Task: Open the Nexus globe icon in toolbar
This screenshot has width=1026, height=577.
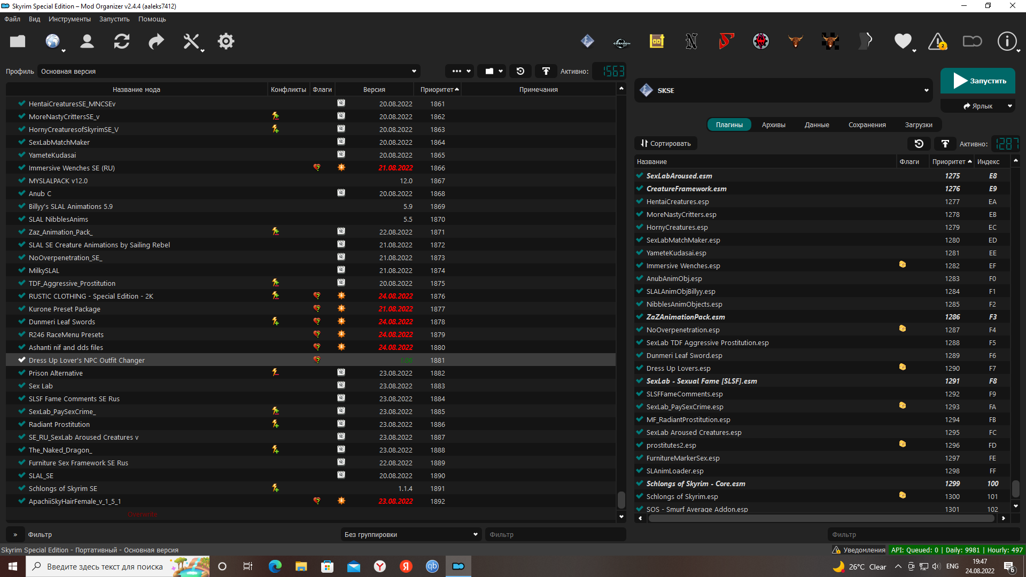Action: click(52, 41)
